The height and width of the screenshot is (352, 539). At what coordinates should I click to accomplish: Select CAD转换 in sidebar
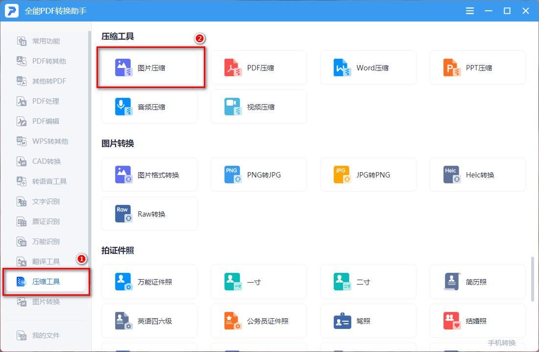[46, 161]
